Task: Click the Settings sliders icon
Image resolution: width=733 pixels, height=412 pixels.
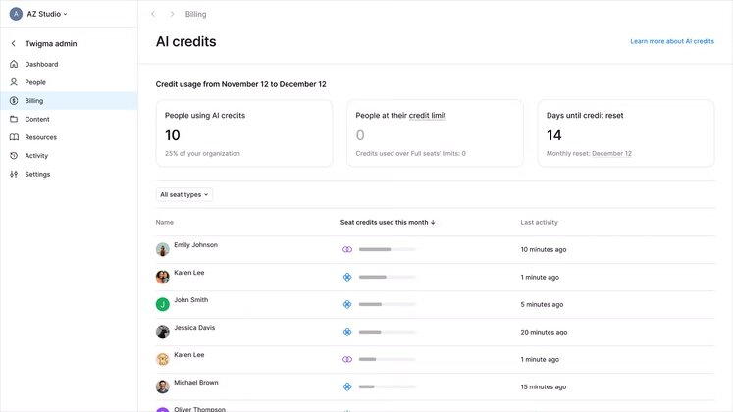Action: point(14,174)
